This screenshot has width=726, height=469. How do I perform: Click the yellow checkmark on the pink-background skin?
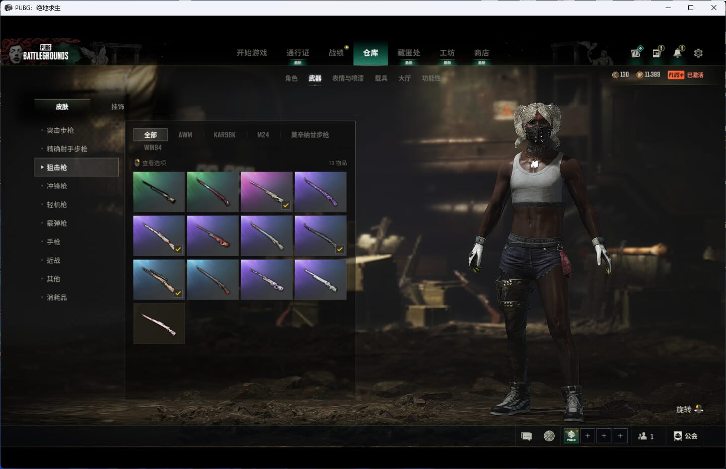286,205
